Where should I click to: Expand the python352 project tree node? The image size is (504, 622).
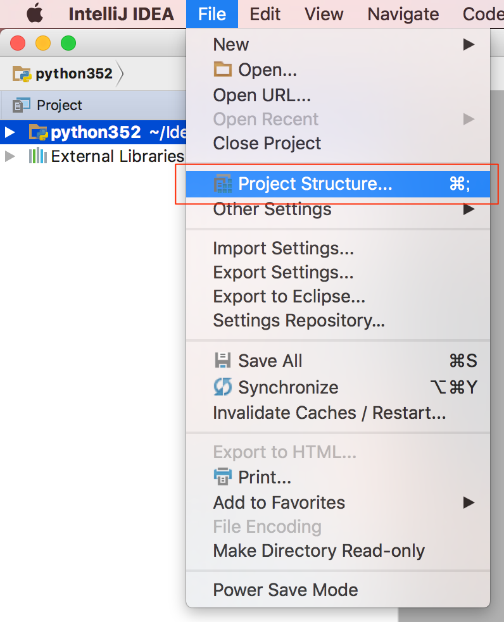[x=10, y=132]
